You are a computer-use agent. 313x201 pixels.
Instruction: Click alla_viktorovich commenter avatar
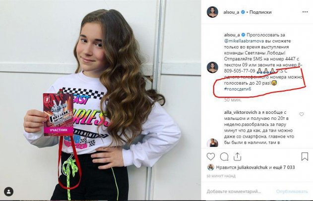[x=211, y=113]
